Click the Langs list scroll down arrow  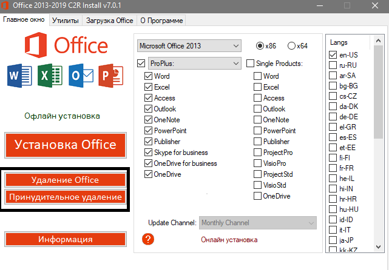pyautogui.click(x=378, y=247)
